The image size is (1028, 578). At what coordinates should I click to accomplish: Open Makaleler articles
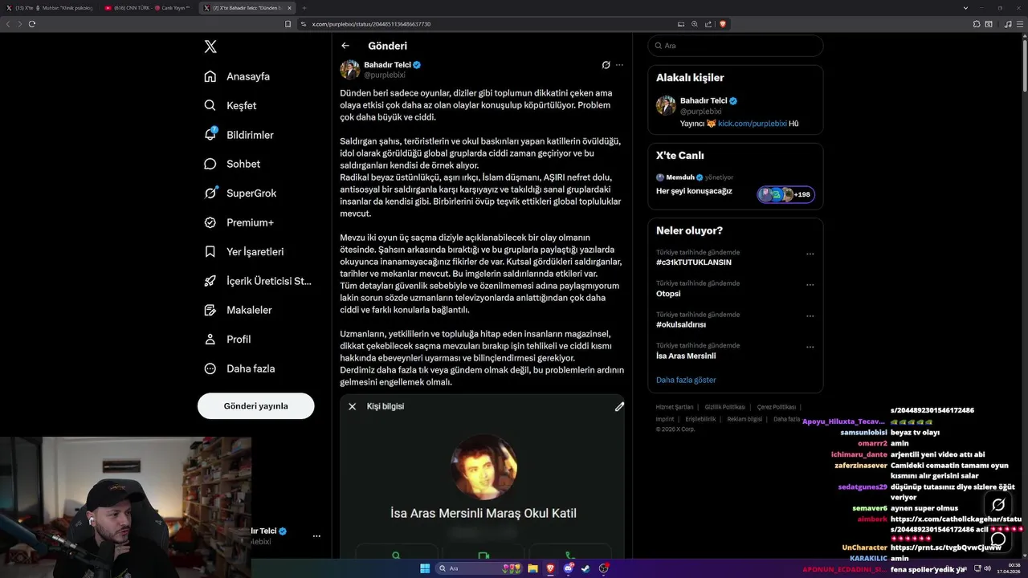pos(238,310)
